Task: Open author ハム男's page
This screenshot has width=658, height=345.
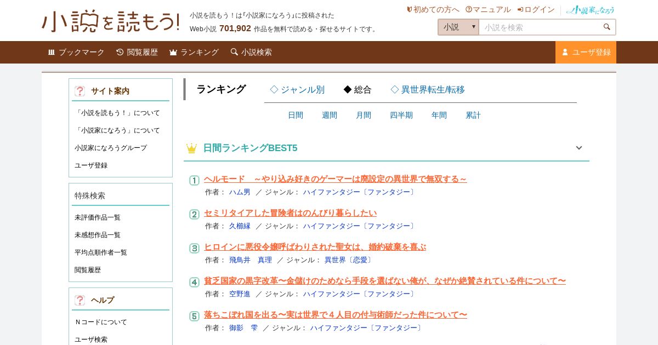Action: 240,192
